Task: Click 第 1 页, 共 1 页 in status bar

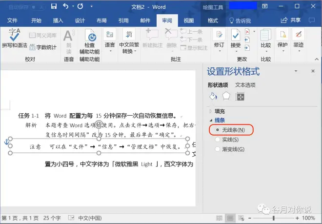Action: [20, 218]
